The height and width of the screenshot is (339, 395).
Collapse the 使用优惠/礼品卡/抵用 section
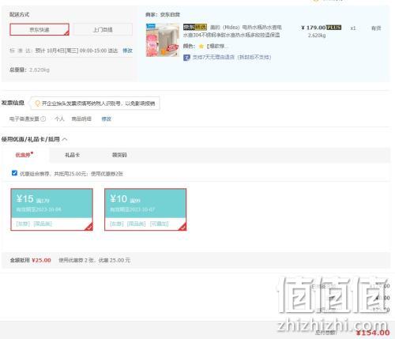tap(65, 139)
